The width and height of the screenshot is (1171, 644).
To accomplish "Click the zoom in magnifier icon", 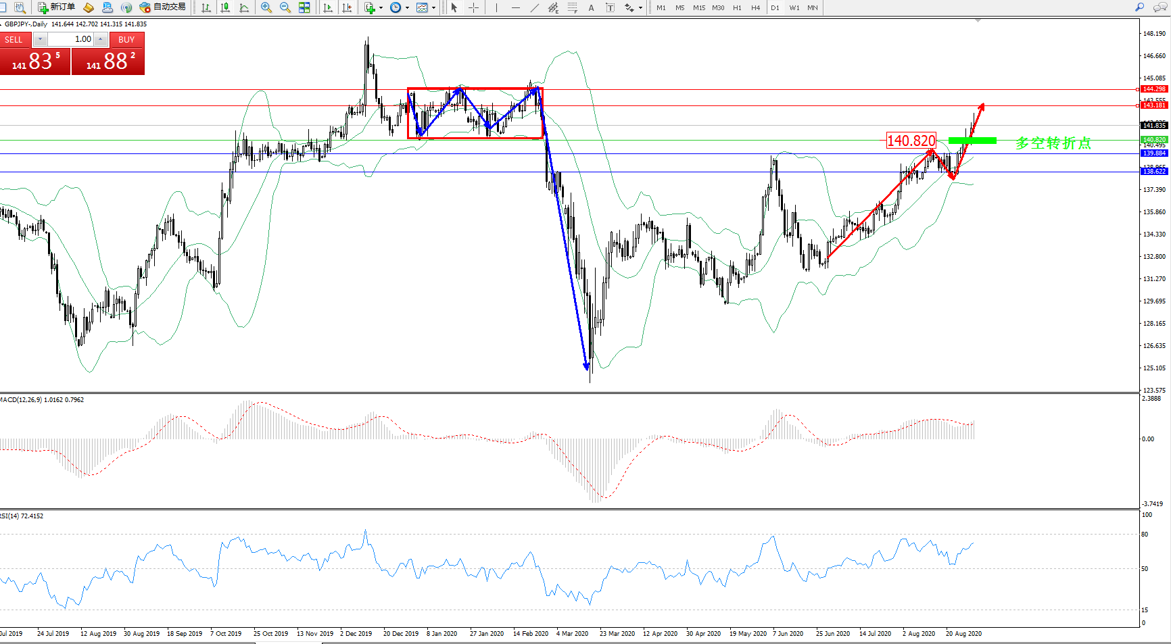I will point(266,7).
